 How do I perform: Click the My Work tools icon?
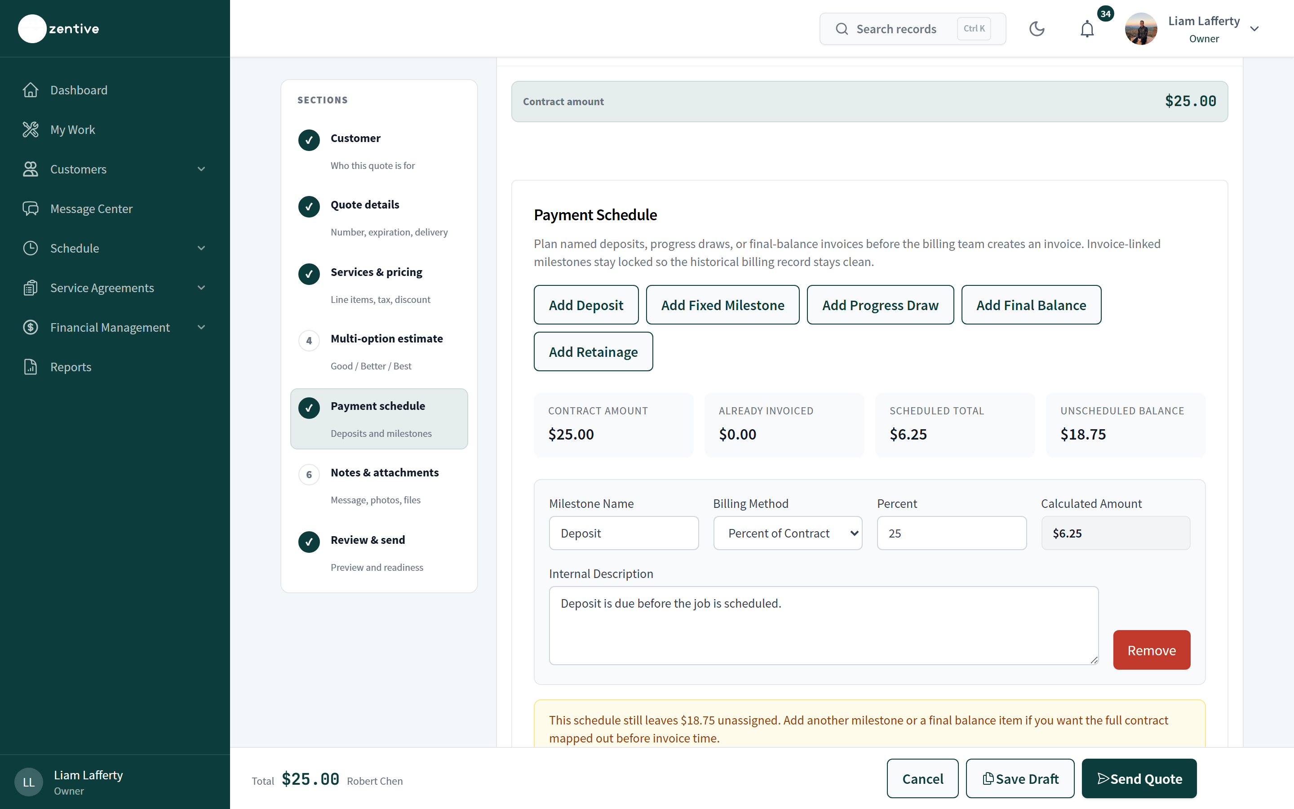[31, 129]
